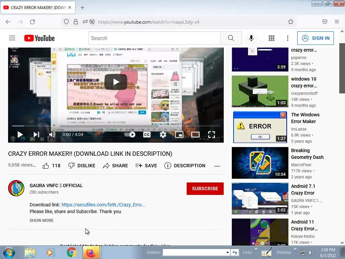Mute the video volume

(52, 134)
